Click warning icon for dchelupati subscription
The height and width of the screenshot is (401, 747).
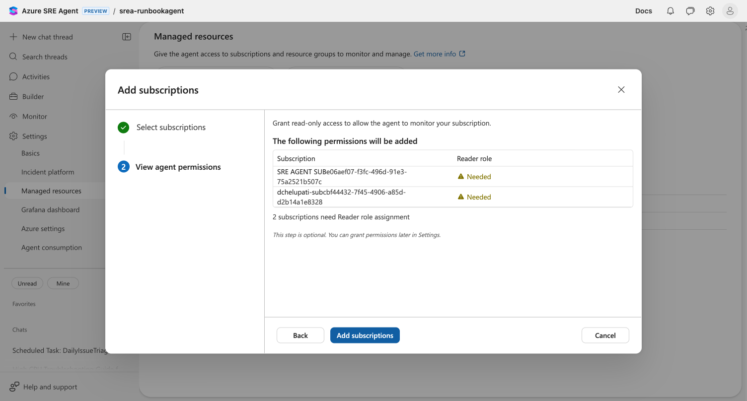[461, 197]
